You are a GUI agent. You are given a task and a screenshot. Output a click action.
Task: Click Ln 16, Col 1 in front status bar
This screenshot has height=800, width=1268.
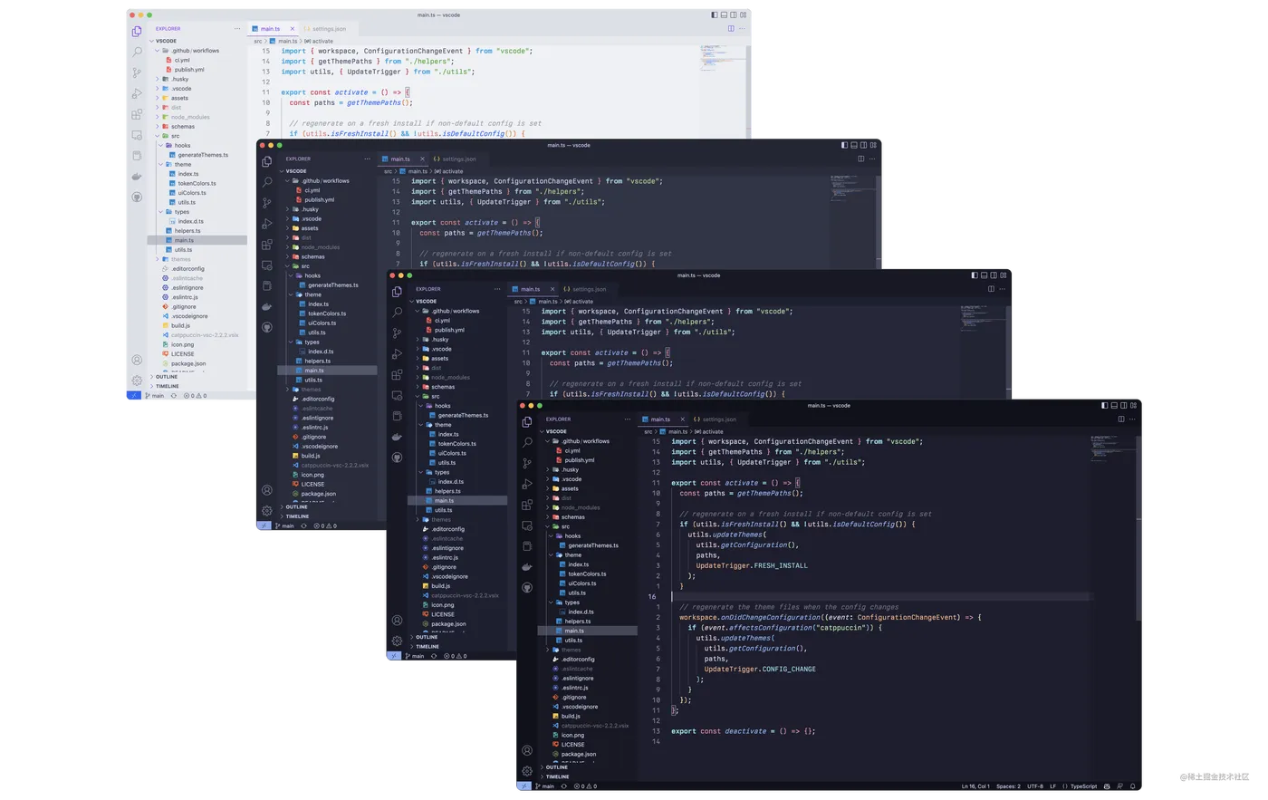click(x=975, y=786)
